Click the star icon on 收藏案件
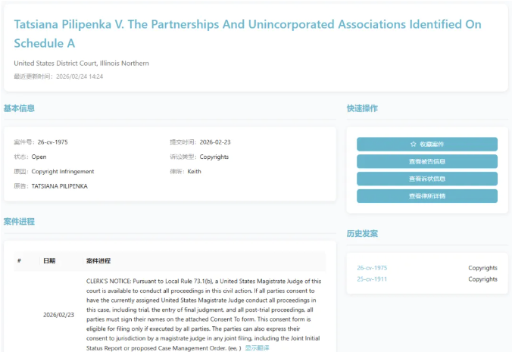 coord(414,144)
